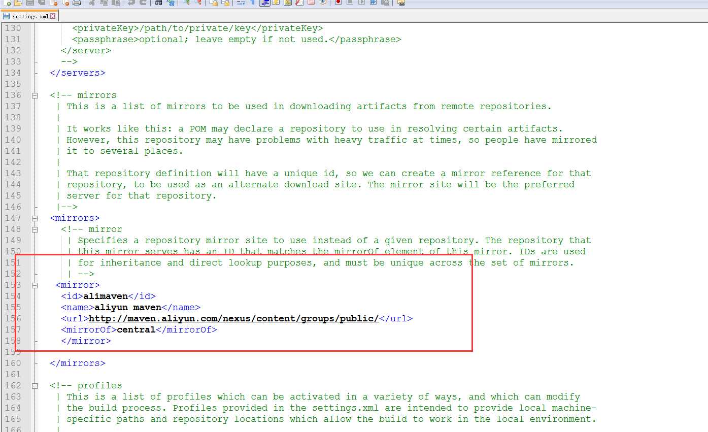The width and height of the screenshot is (708, 432).
Task: Click 'it to several places.' comment line
Action: [x=119, y=151]
